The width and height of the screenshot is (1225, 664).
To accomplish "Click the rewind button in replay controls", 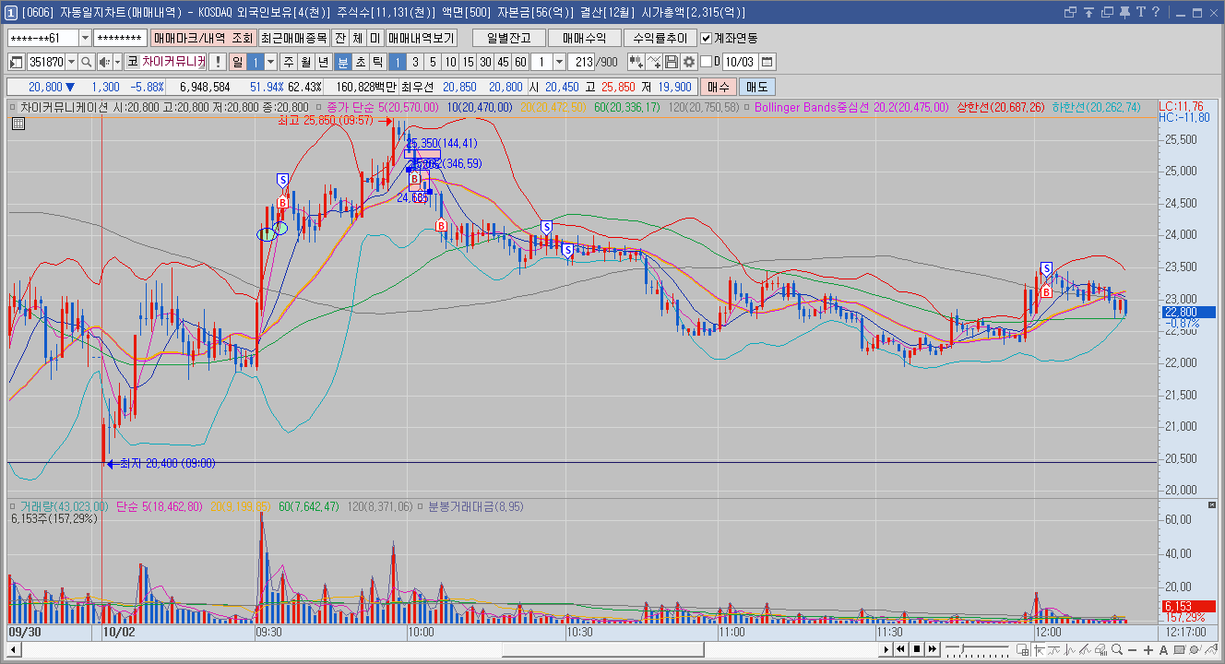I will [x=901, y=649].
